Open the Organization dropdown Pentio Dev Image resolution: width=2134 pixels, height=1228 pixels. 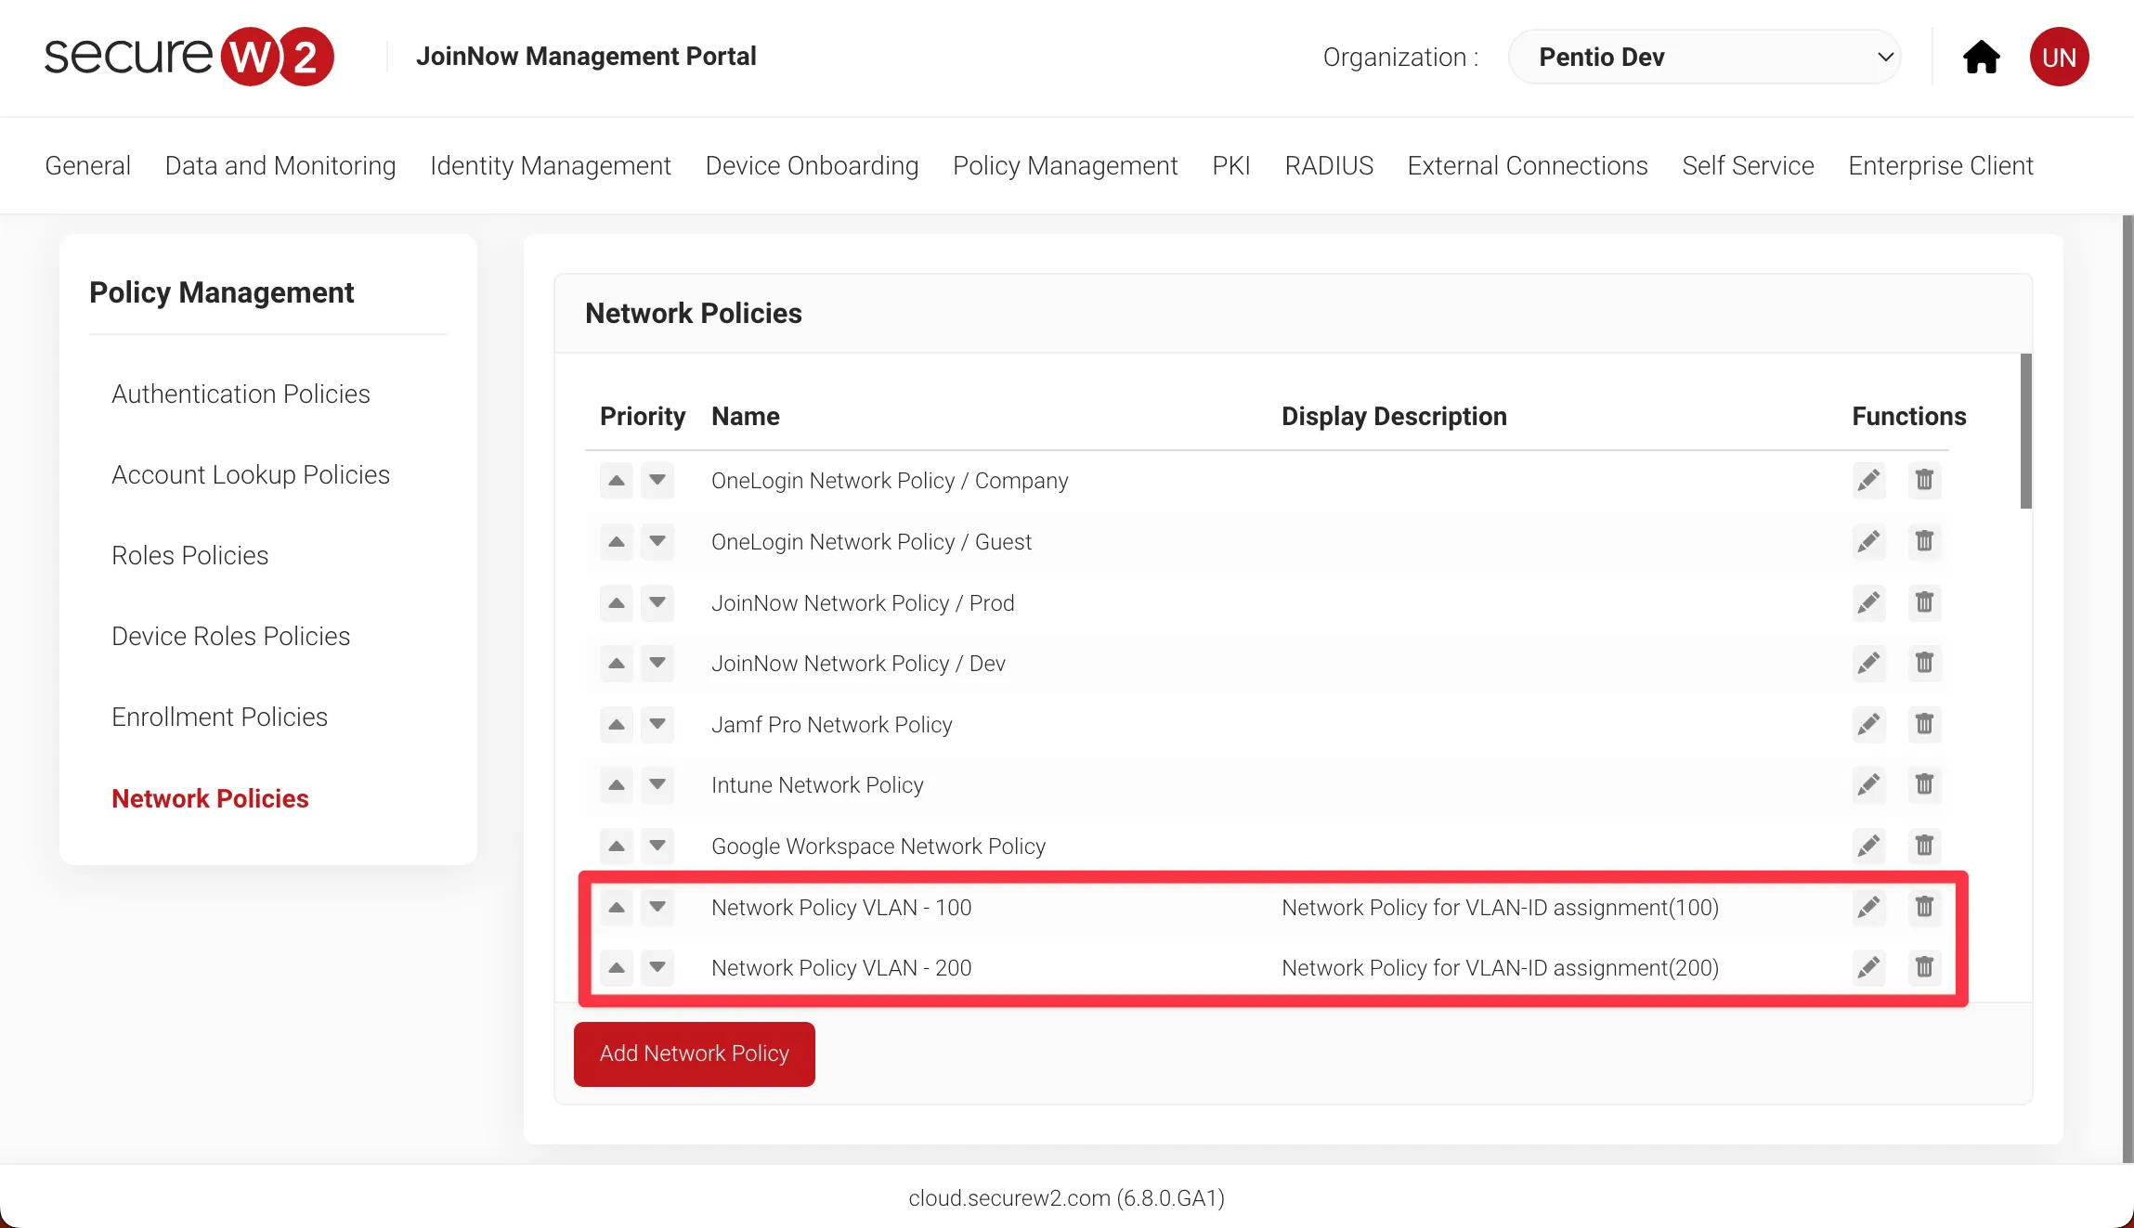tap(1704, 58)
